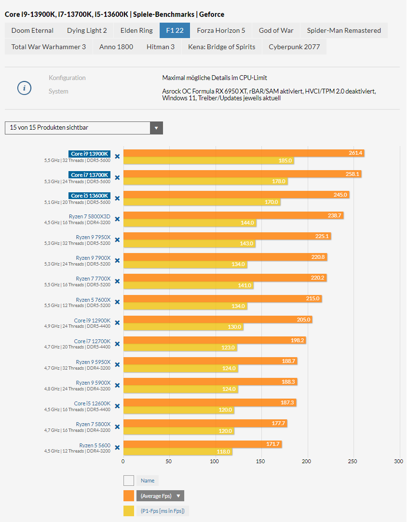Click the 238.7 bar for Ryzen 7 5800X3D
This screenshot has width=408, height=522.
(x=233, y=215)
